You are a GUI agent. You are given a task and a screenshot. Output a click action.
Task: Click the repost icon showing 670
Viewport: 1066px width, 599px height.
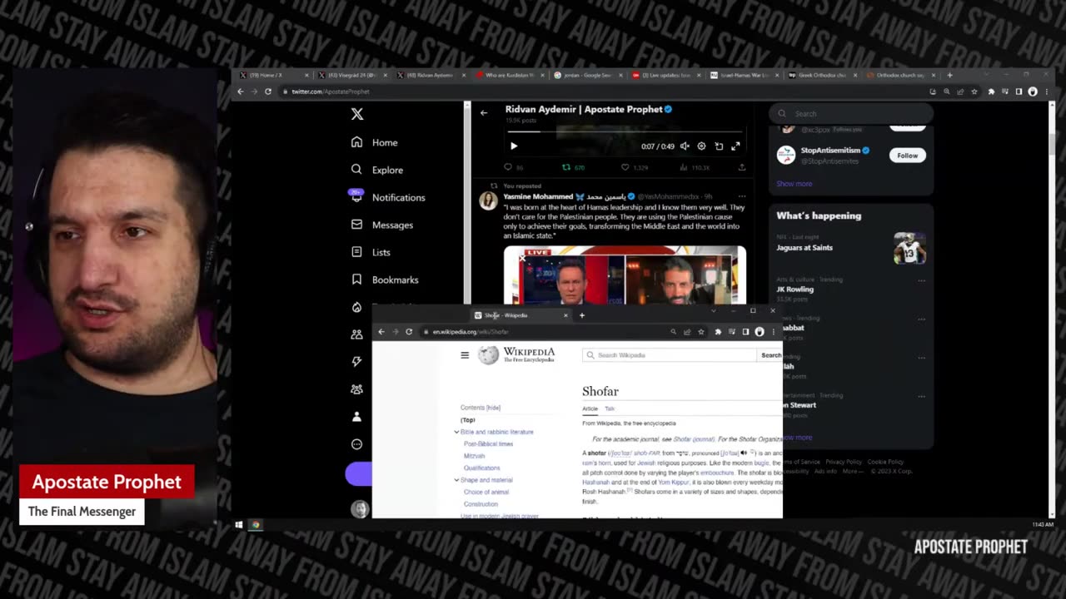click(566, 167)
